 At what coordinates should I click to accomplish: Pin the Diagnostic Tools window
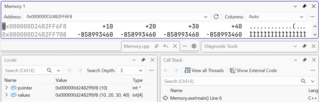[x=304, y=46]
